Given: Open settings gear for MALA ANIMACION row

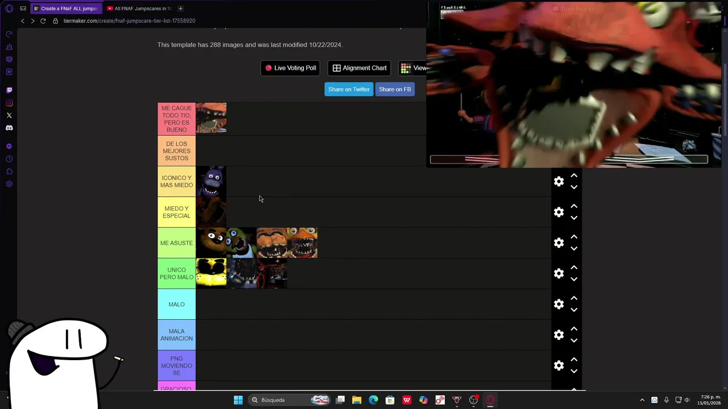Looking at the screenshot, I should click(559, 335).
